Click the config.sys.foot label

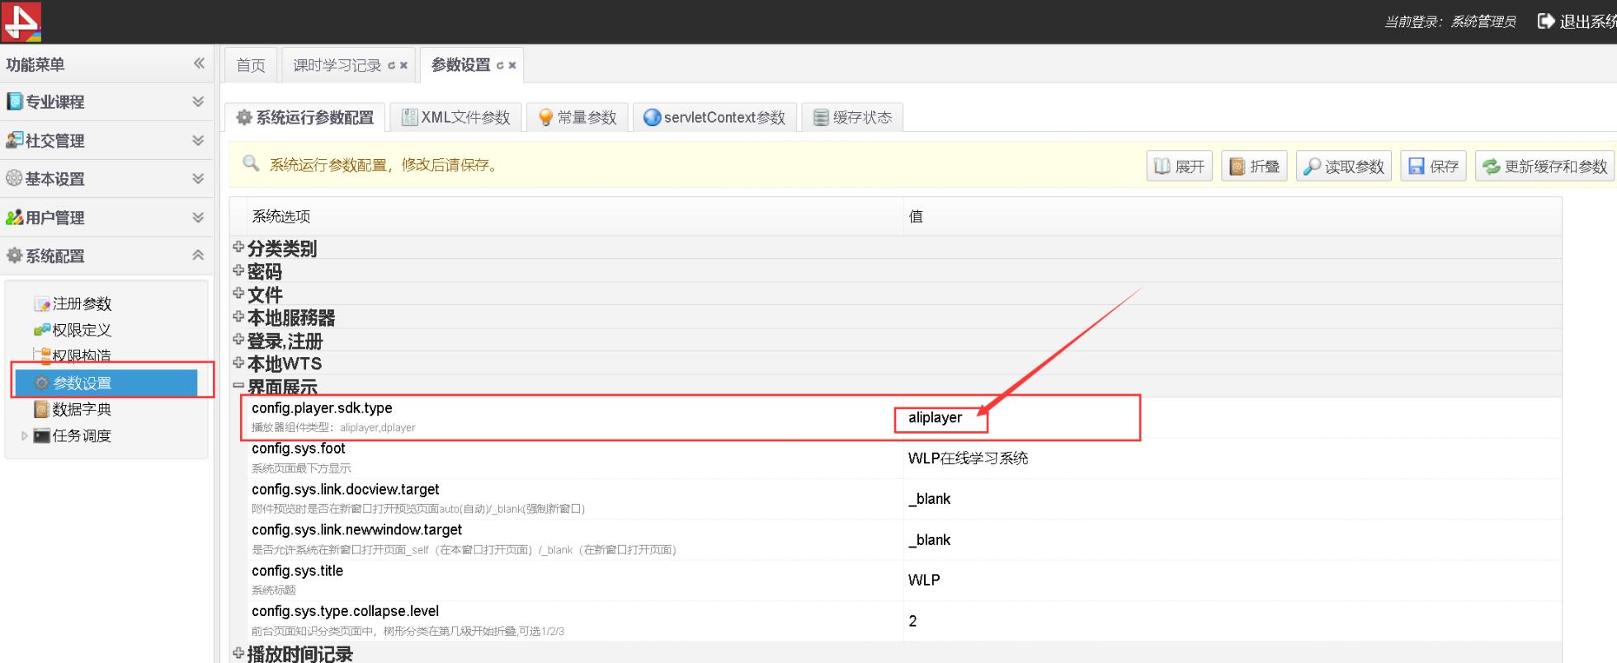(x=299, y=449)
